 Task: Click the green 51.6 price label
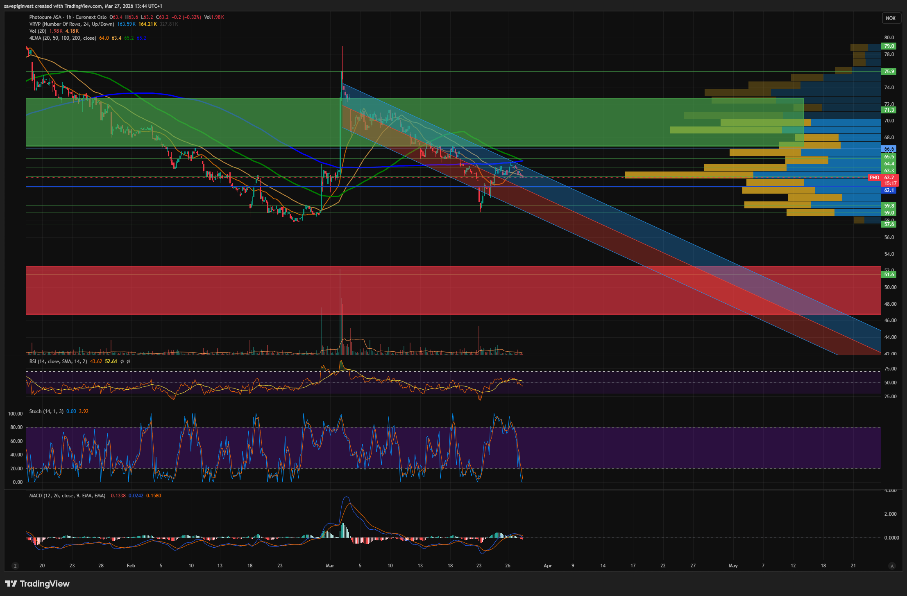click(x=889, y=275)
